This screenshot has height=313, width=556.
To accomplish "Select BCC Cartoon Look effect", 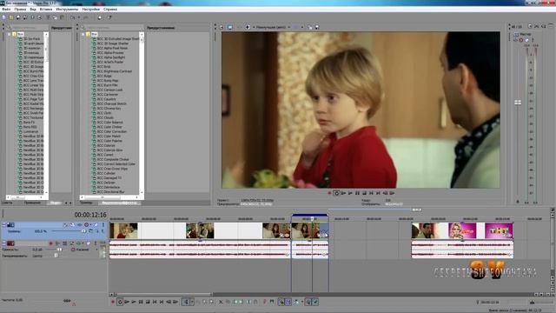I will (x=110, y=90).
